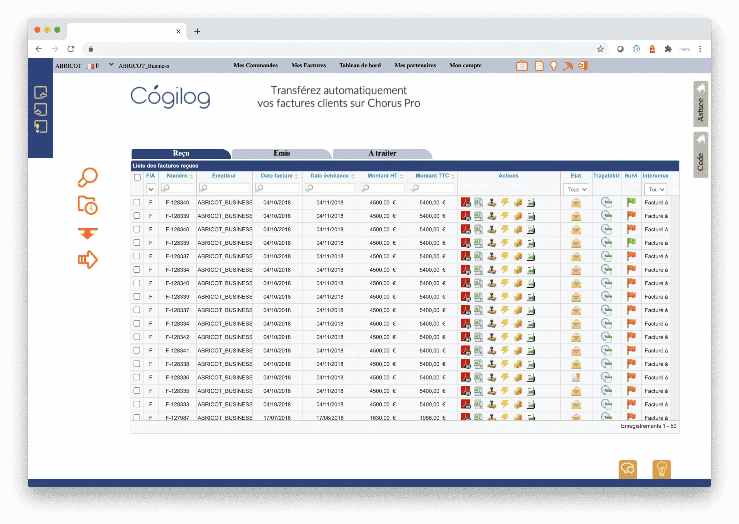Open the lightbulb tip icon at bottom right
739x524 pixels.
(662, 469)
